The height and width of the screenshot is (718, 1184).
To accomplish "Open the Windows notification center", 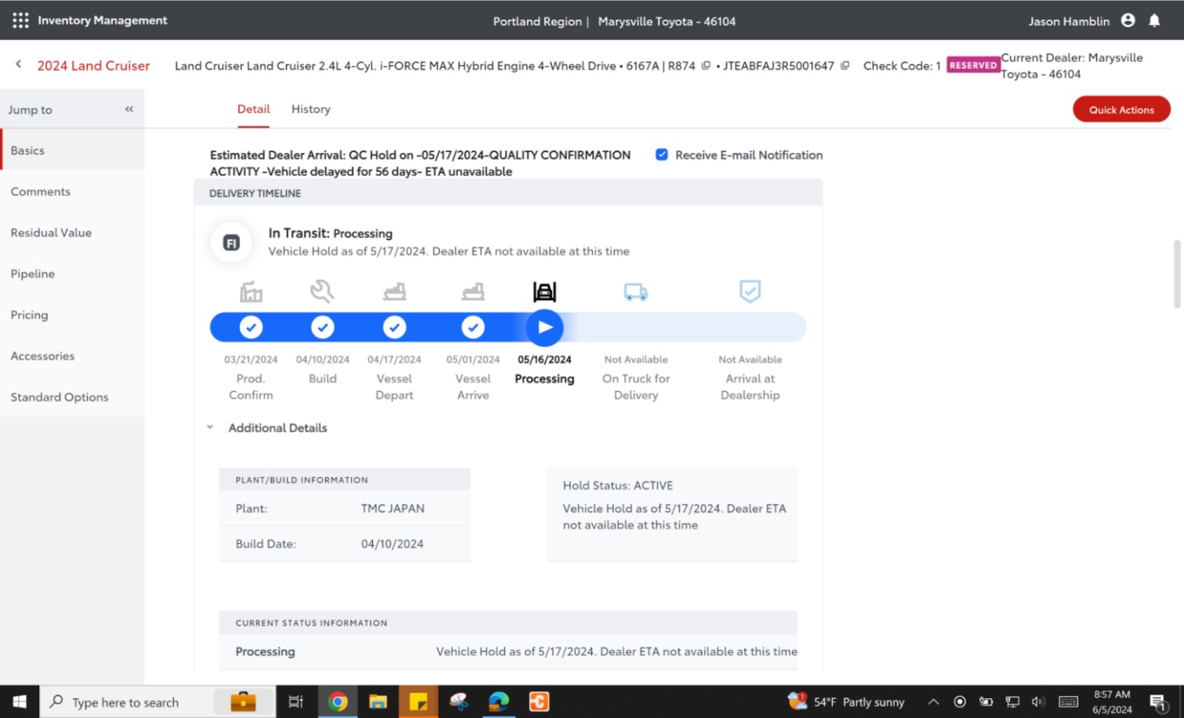I will pyautogui.click(x=1158, y=702).
